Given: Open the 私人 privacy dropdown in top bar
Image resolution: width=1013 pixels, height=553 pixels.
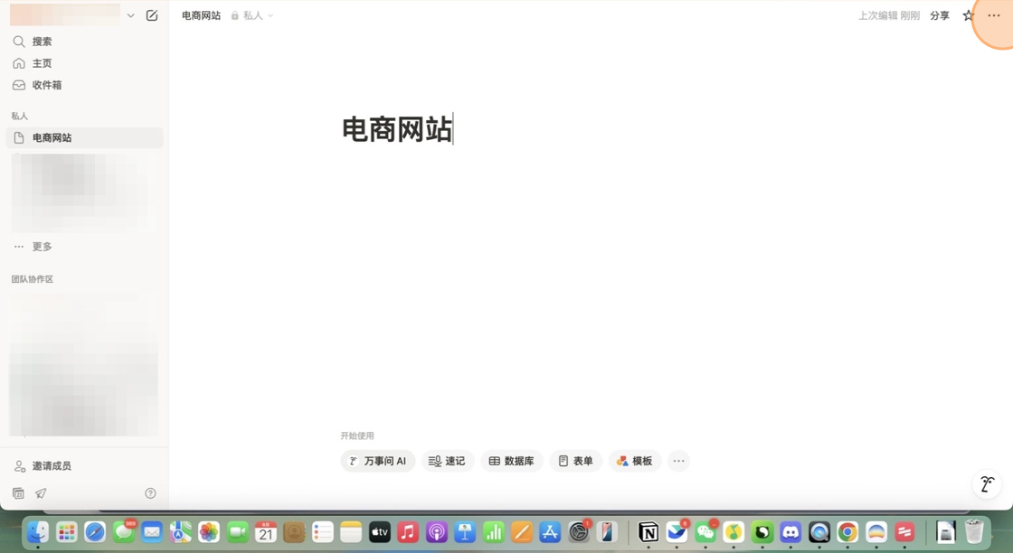Looking at the screenshot, I should (x=252, y=15).
